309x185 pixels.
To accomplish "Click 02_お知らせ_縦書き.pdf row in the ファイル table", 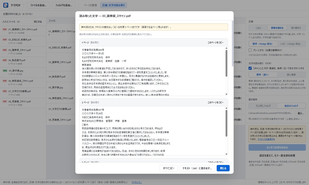I will click(61, 48).
